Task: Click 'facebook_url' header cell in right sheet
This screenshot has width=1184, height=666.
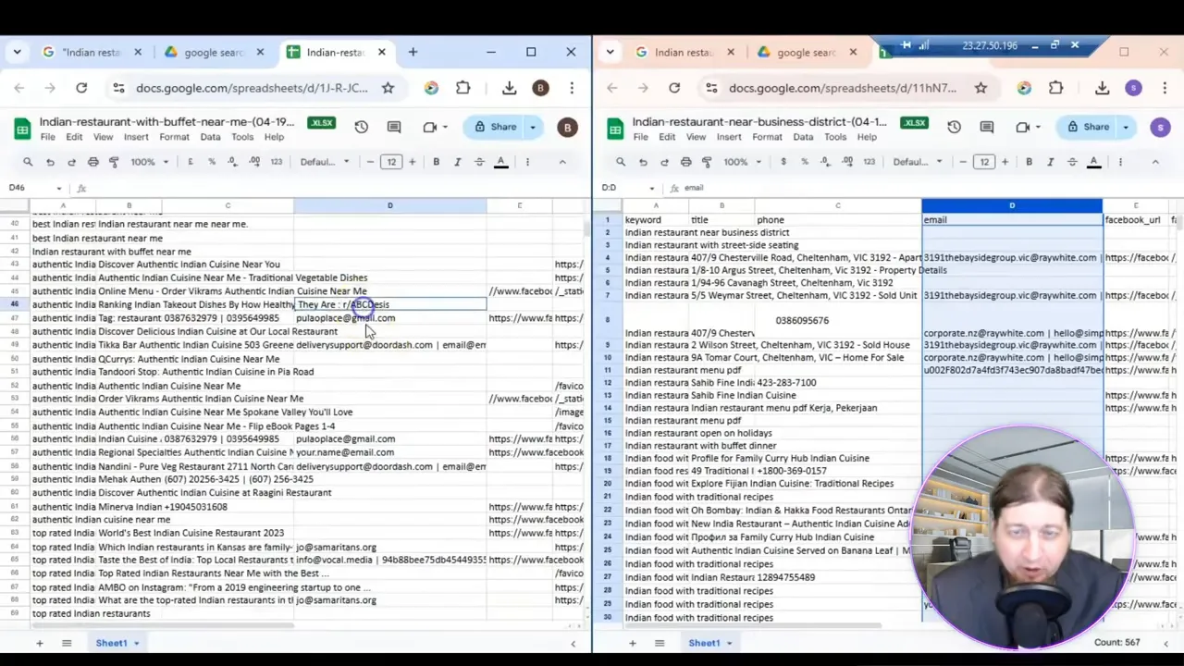Action: (1135, 220)
